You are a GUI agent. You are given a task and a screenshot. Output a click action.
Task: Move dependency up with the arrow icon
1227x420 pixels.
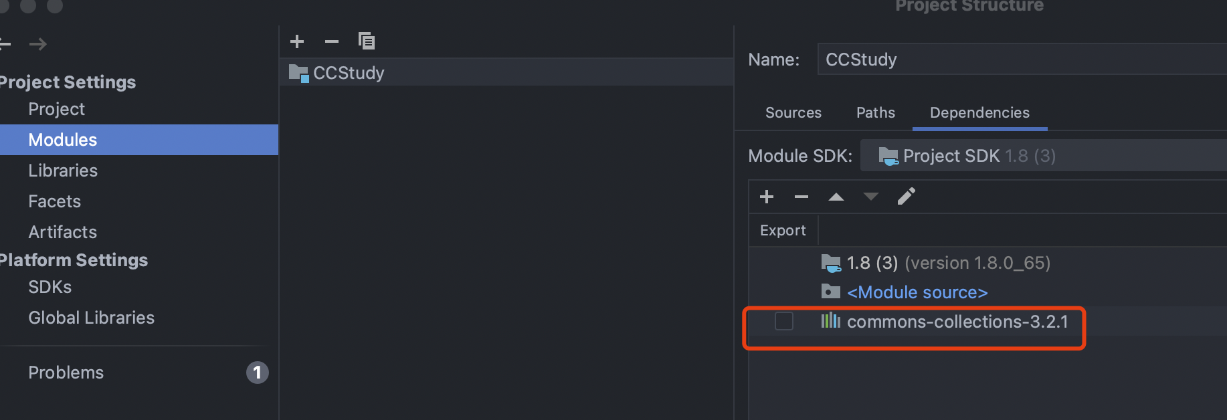click(836, 197)
